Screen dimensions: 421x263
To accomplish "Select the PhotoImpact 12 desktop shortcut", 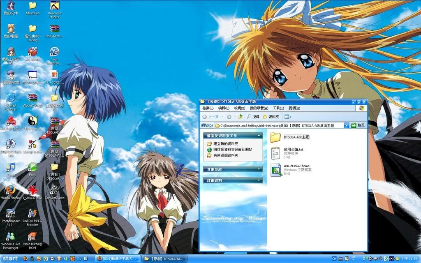I will [11, 217].
